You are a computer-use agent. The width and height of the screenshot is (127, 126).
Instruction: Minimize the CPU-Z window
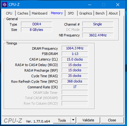[90, 5]
